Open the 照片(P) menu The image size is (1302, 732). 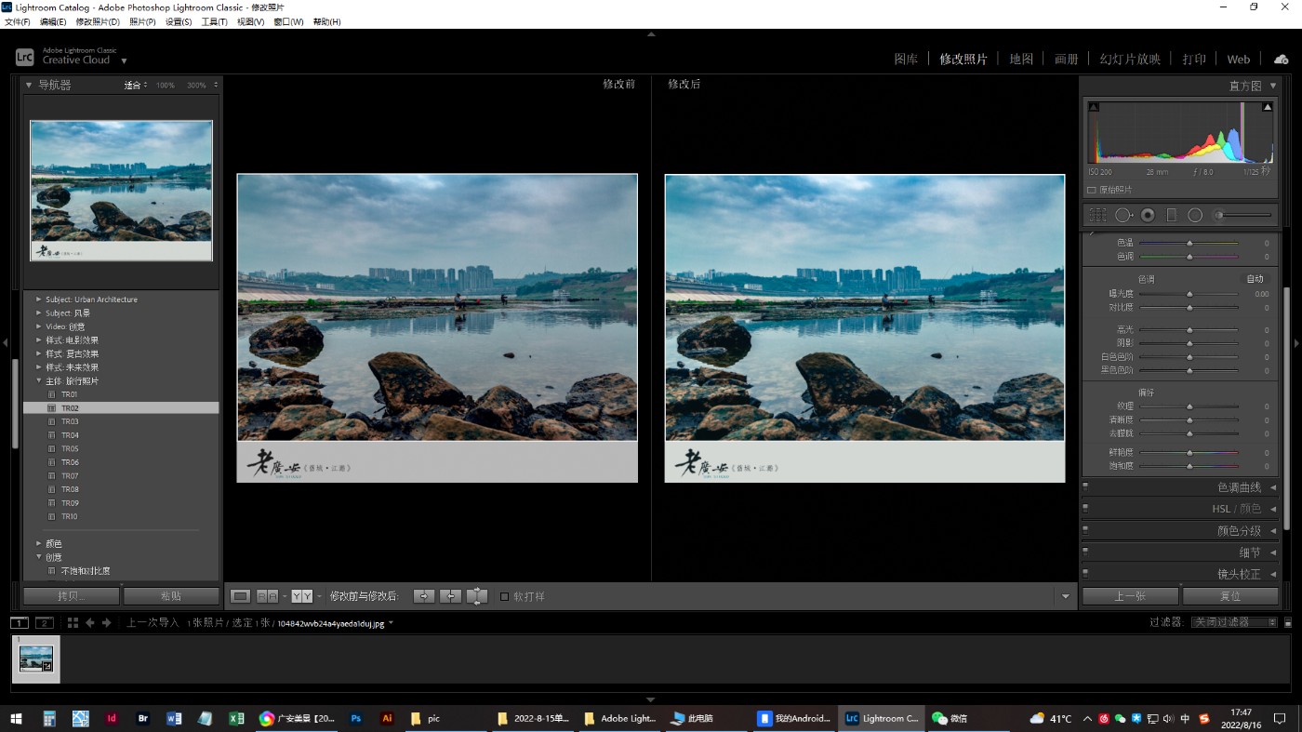coord(142,21)
